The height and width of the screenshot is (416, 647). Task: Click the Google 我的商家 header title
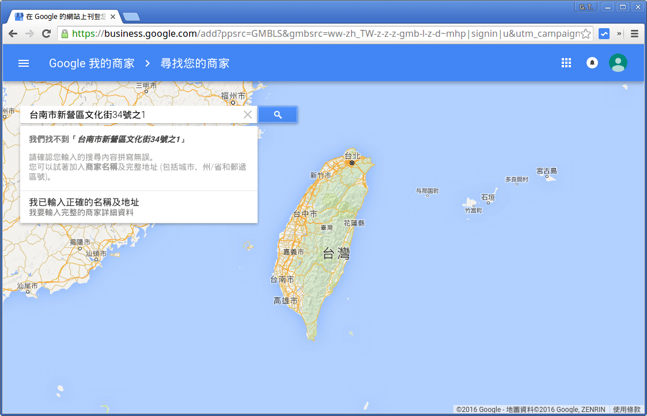pos(92,63)
